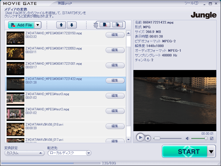This screenshot has width=221, height=166.
Task: Play the preview video
Action: point(140,137)
